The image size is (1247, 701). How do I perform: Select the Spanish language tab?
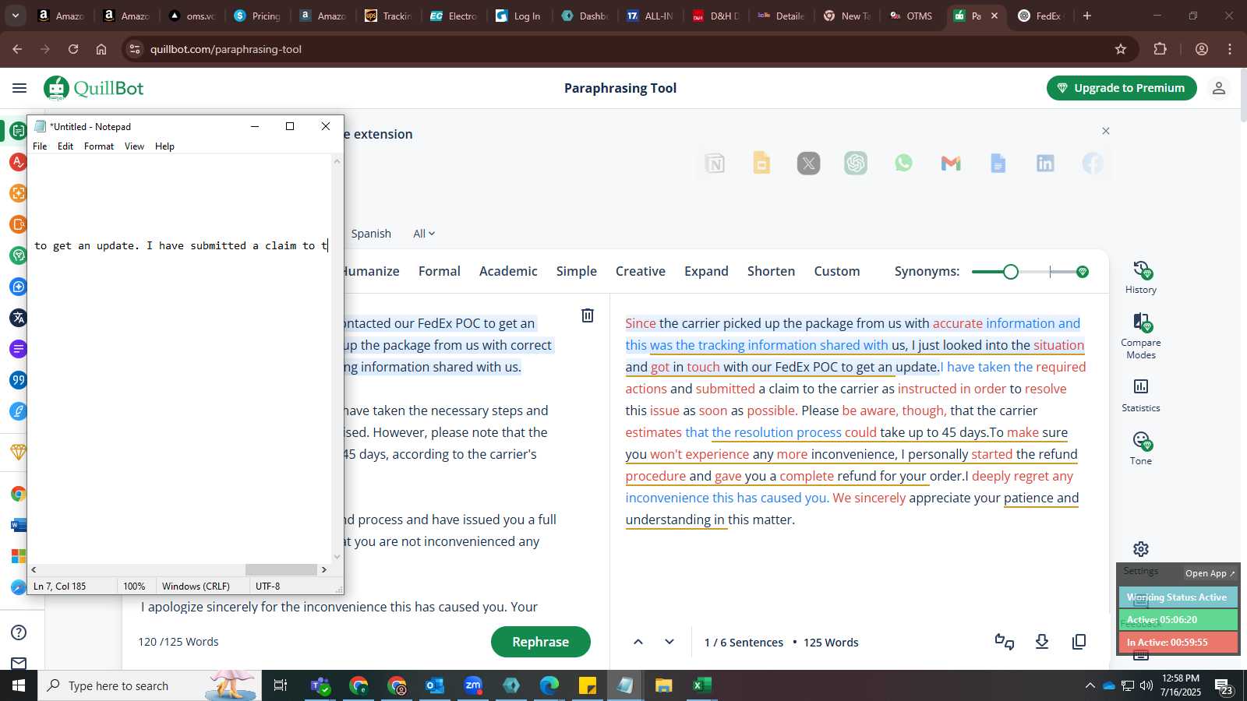point(371,234)
